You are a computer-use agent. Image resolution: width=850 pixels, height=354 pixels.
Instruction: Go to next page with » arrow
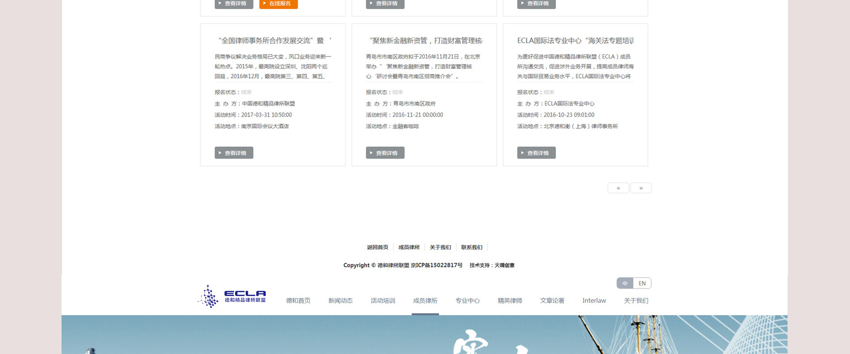(x=641, y=188)
